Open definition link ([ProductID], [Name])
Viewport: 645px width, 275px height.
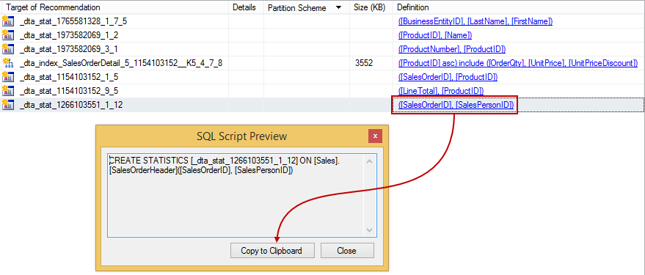(435, 35)
